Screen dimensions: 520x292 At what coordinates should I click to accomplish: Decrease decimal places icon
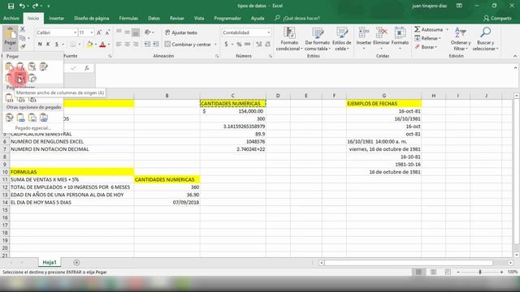[267, 44]
